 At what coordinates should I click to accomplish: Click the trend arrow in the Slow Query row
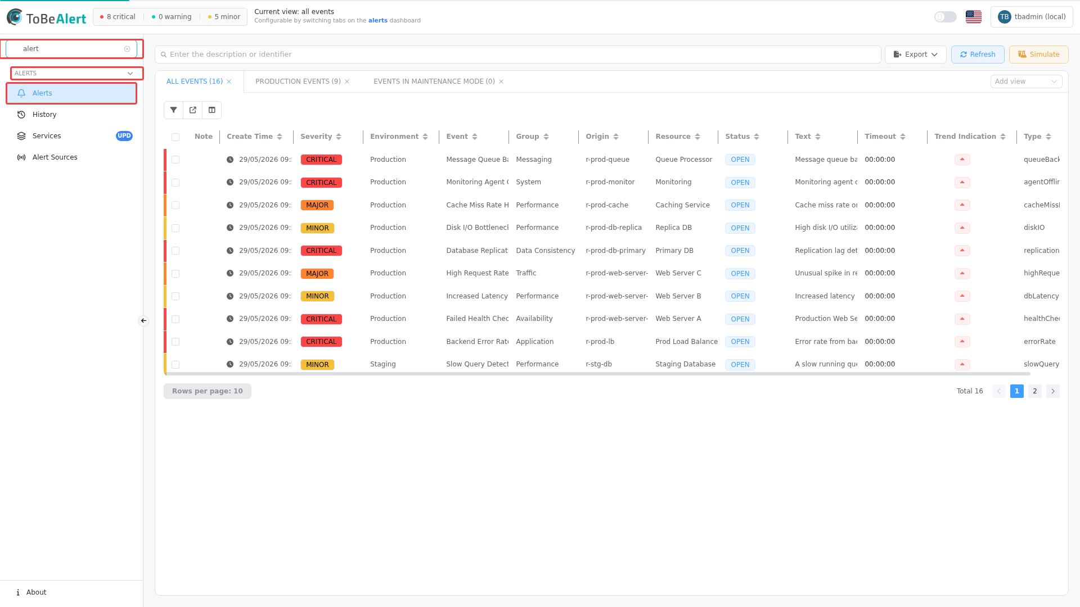962,364
